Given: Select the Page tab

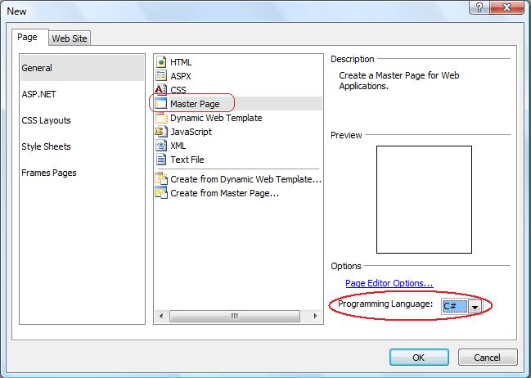Looking at the screenshot, I should coord(28,38).
